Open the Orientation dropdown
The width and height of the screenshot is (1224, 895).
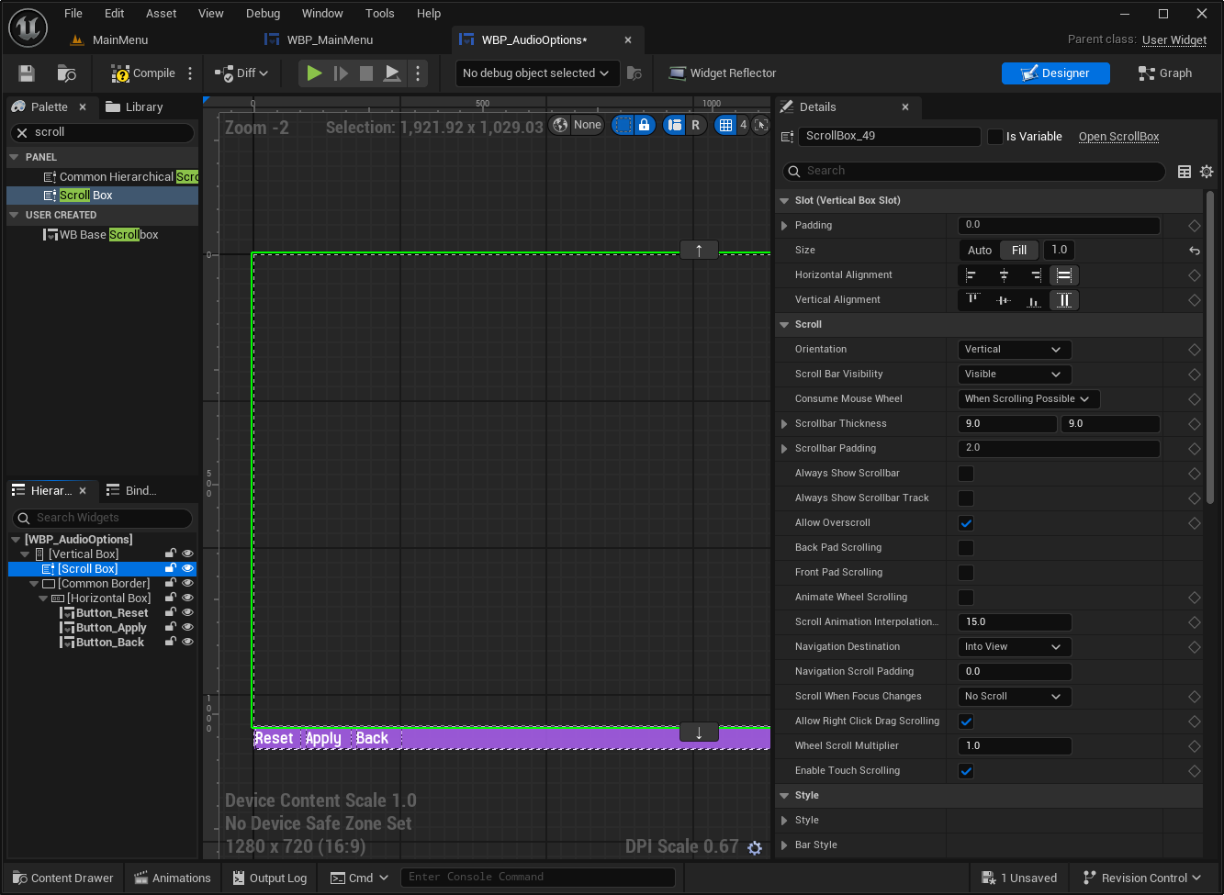[1013, 350]
